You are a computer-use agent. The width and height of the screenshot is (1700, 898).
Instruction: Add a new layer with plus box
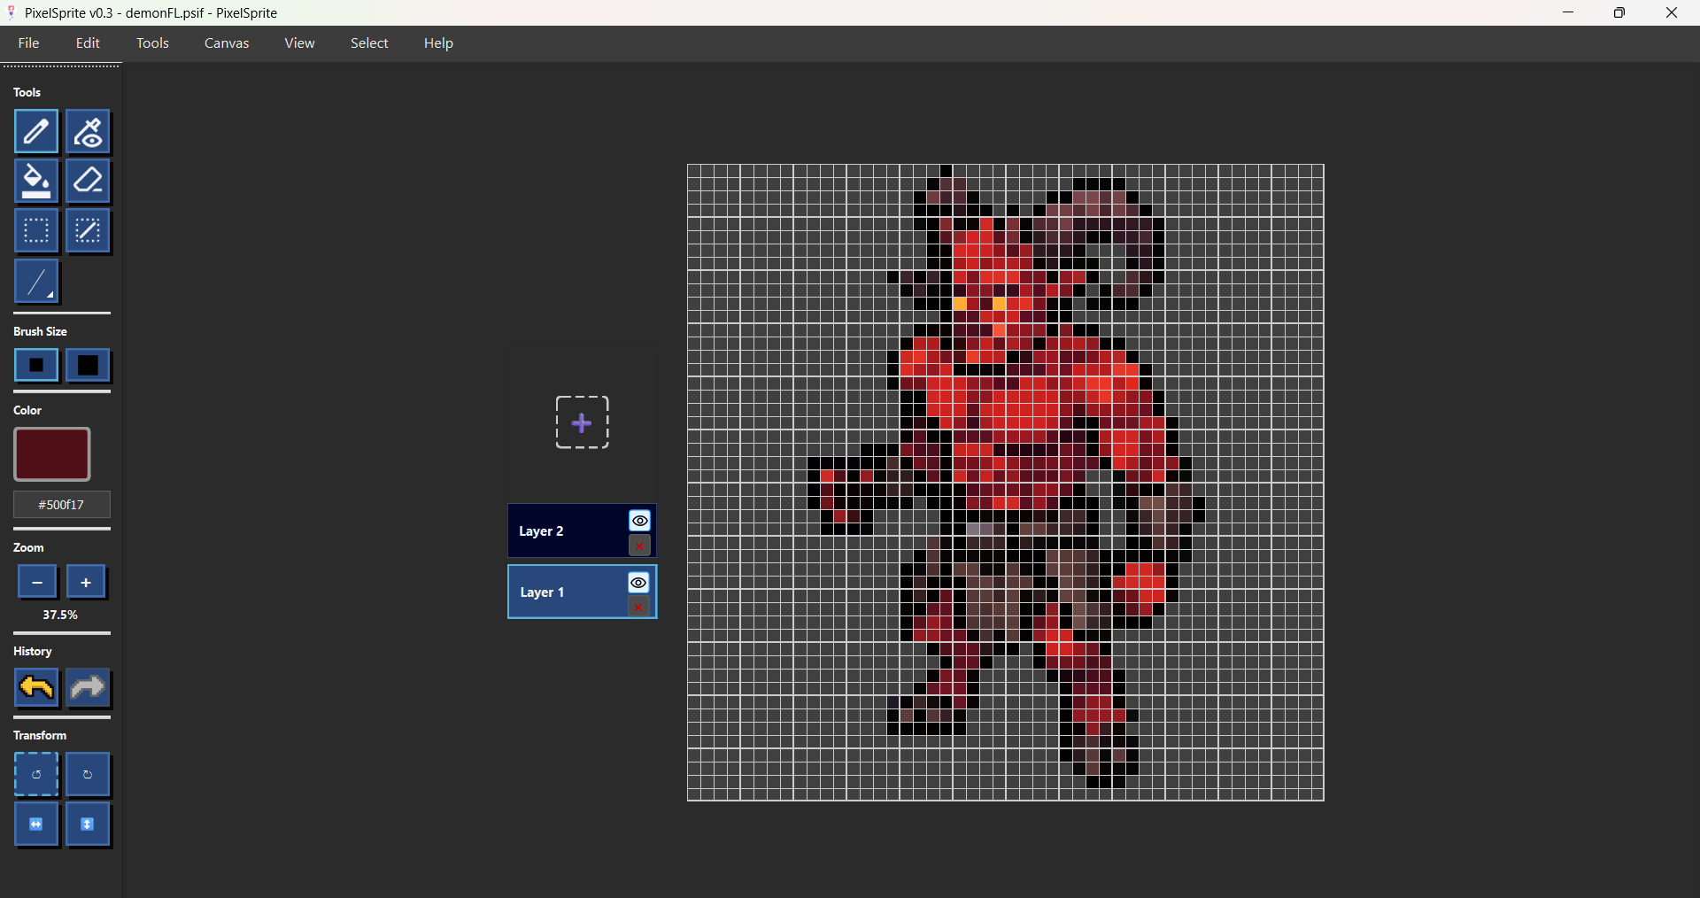tap(582, 422)
